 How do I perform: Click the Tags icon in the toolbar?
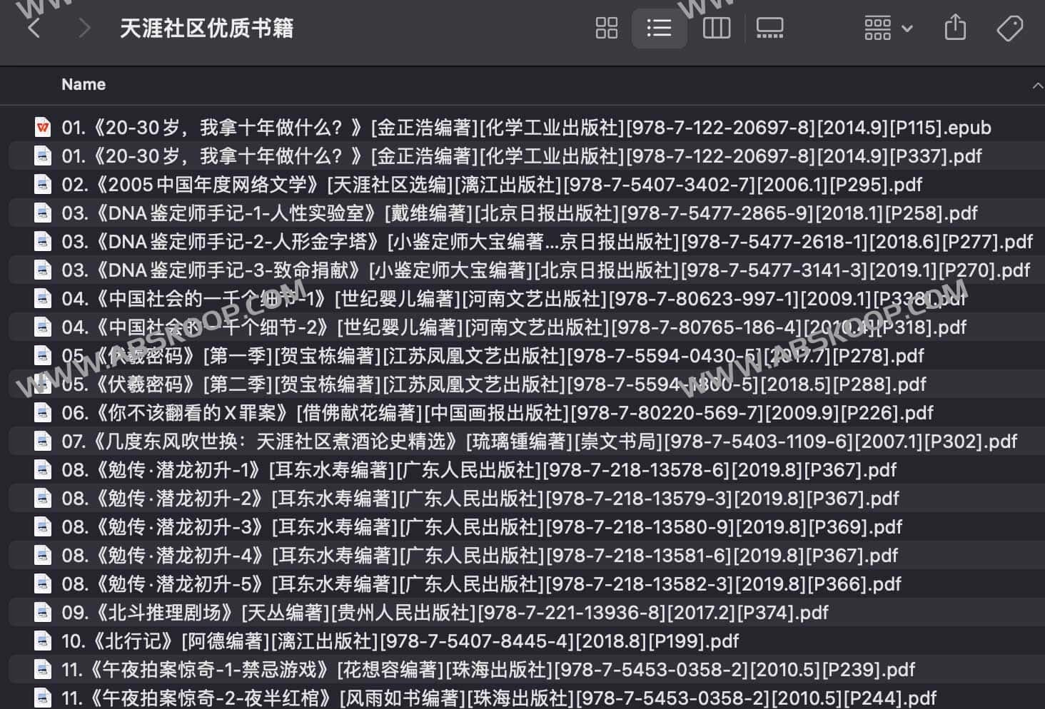tap(1009, 28)
